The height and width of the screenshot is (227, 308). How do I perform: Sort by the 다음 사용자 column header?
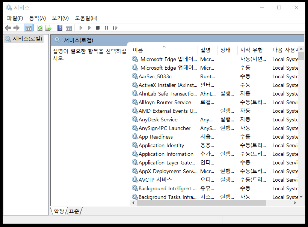point(284,50)
